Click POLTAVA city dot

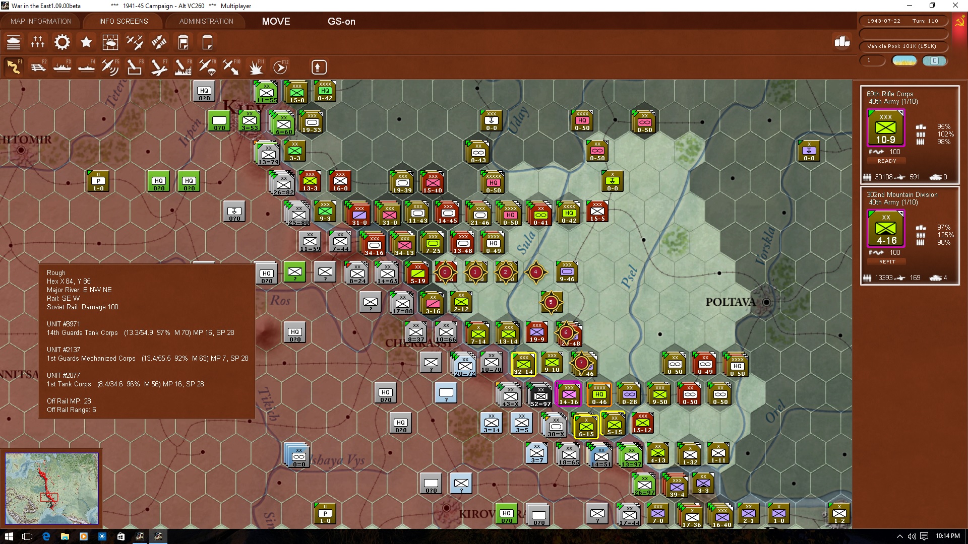click(x=766, y=302)
